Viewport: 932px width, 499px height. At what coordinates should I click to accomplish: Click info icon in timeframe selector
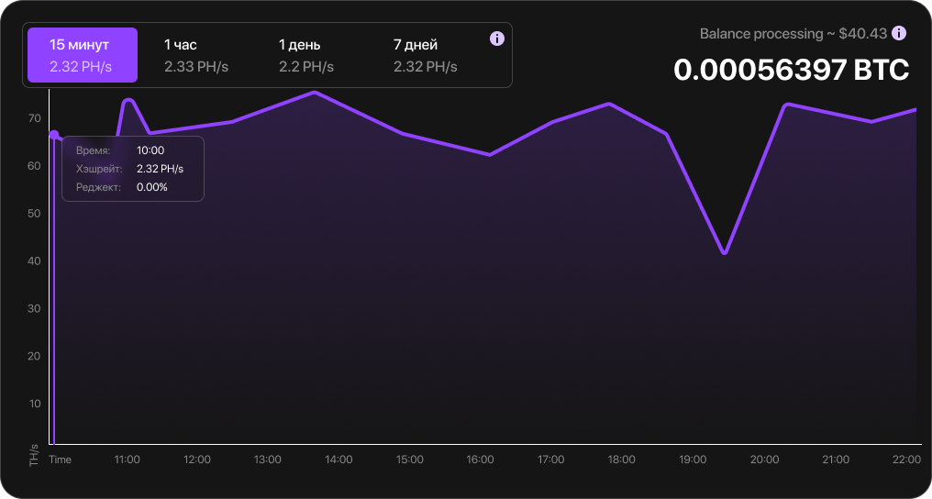(x=497, y=39)
